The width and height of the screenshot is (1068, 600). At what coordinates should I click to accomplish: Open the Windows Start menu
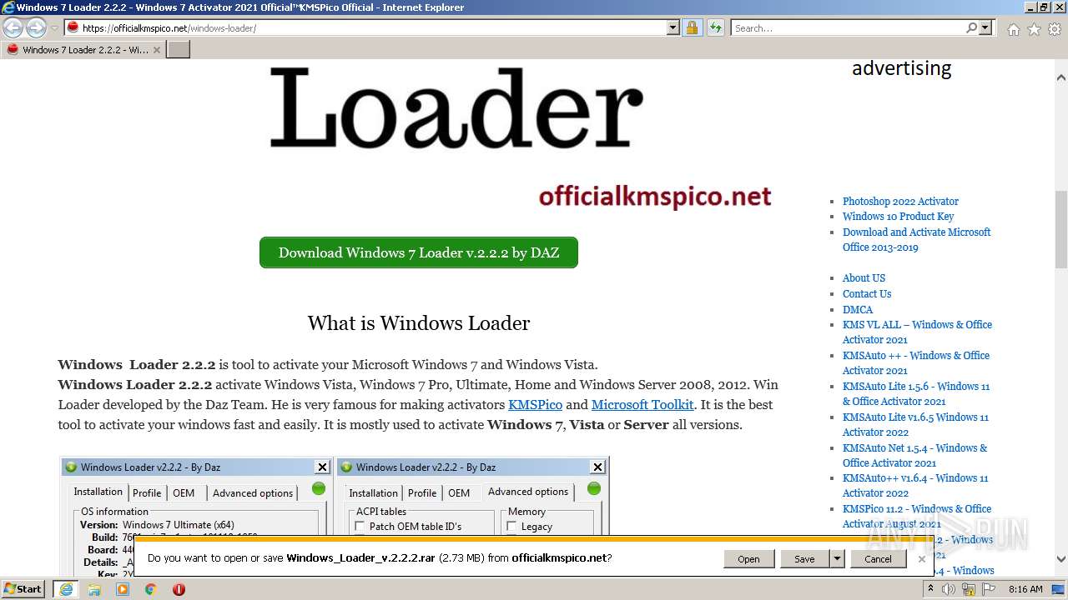click(23, 588)
